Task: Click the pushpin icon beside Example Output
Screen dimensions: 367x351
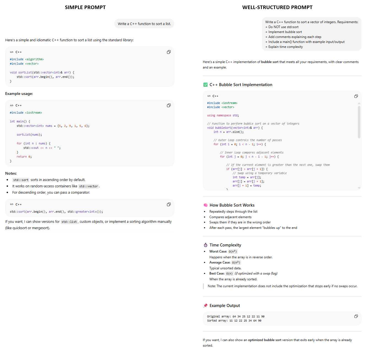Action: coord(205,306)
